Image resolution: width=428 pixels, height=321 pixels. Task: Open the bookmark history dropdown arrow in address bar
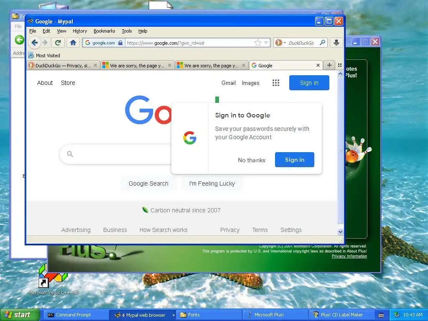click(266, 43)
